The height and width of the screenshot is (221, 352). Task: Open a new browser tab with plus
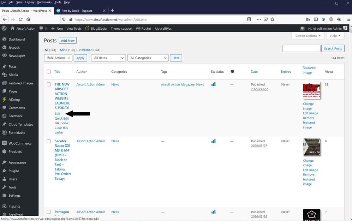tap(112, 11)
